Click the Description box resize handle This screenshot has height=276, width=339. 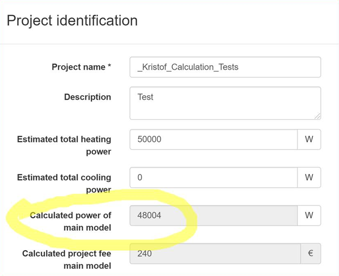[317, 116]
